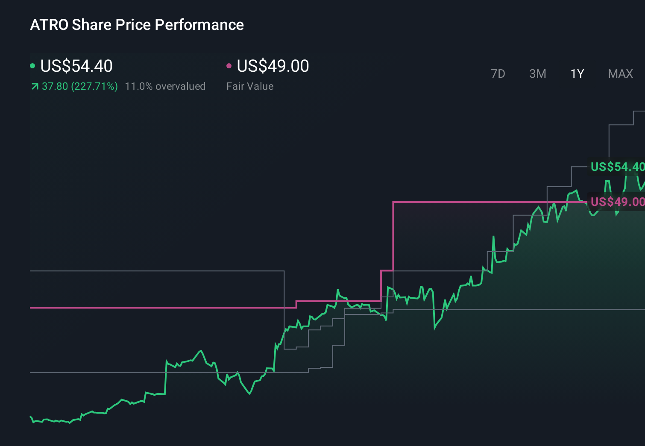This screenshot has width=645, height=446.
Task: Click the ATRO Share Price Performance title
Action: click(137, 25)
